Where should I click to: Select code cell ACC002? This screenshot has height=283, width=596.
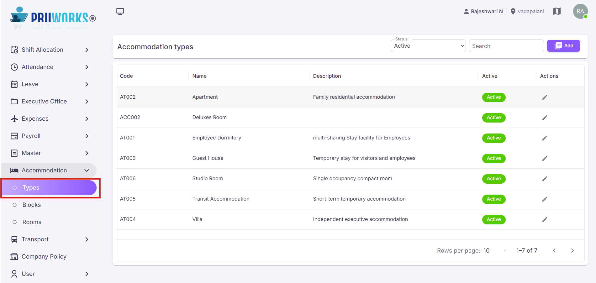pyautogui.click(x=130, y=118)
